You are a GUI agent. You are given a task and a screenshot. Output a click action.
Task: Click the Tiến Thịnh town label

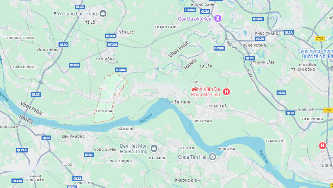click(182, 102)
